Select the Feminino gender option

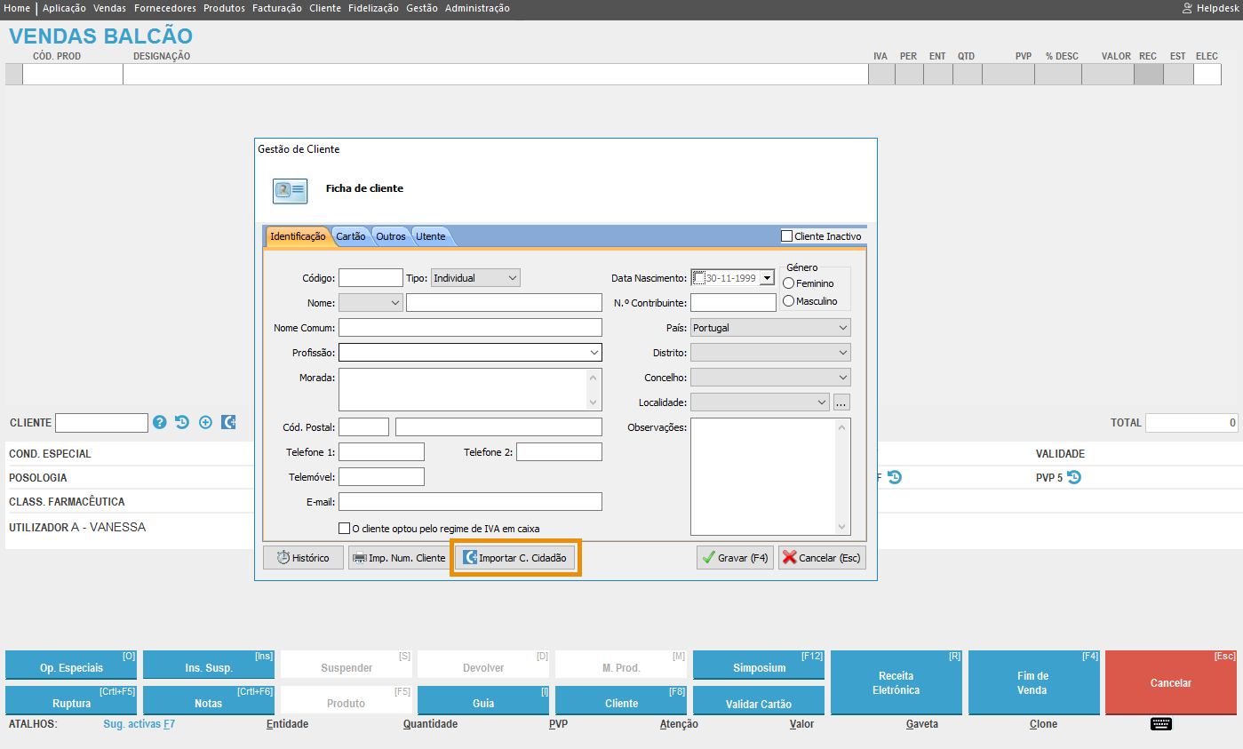pyautogui.click(x=789, y=283)
